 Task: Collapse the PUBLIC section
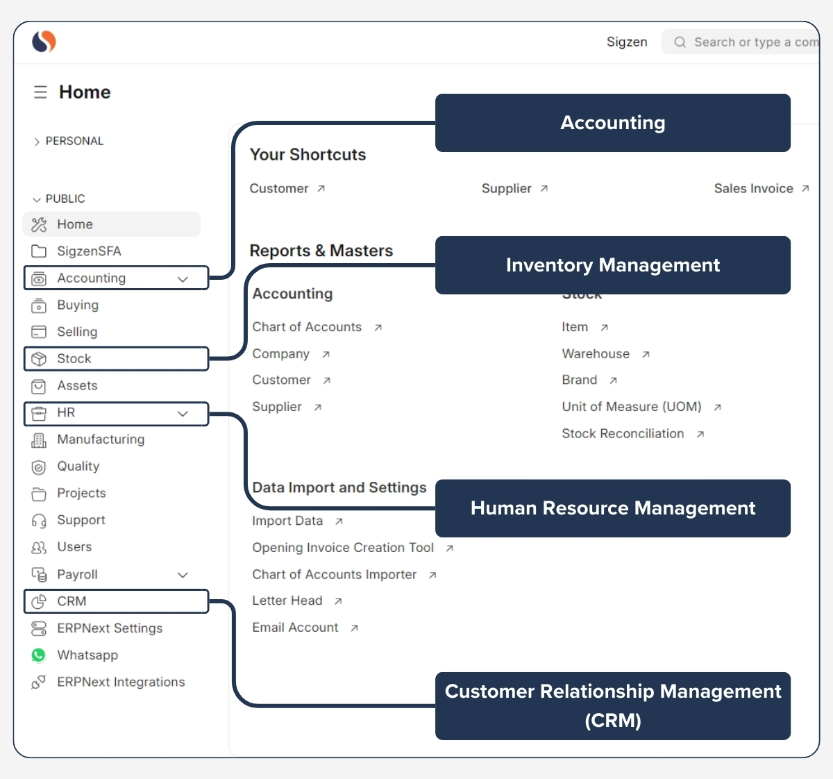36,199
